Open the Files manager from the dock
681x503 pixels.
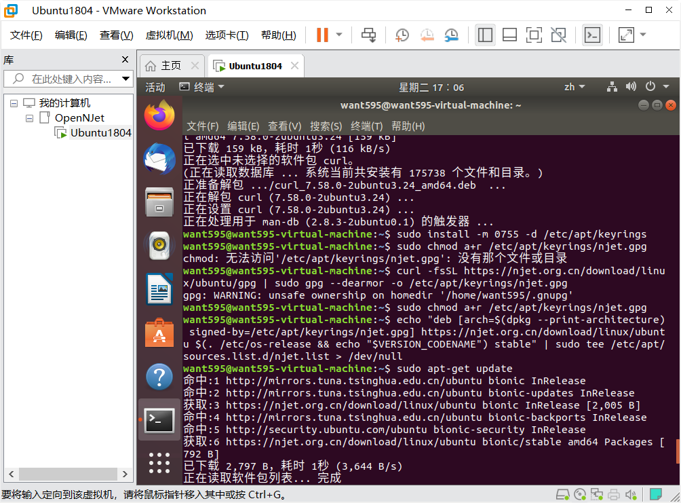[x=159, y=202]
